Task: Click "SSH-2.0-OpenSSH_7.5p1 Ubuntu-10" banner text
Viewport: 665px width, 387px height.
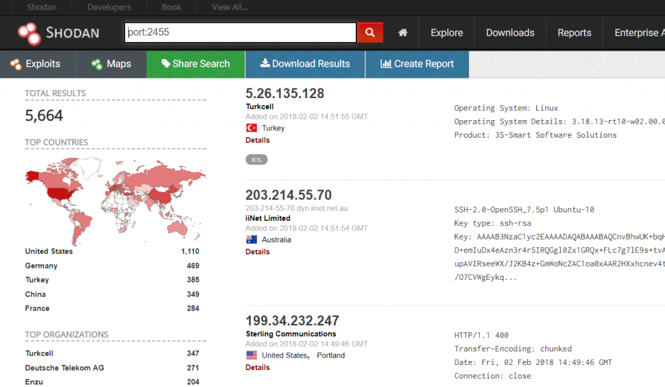Action: 524,209
